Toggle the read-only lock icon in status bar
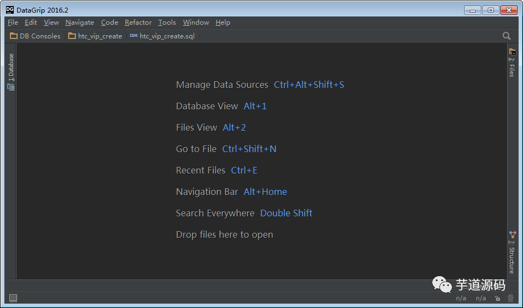Image resolution: width=523 pixels, height=308 pixels. 497,298
